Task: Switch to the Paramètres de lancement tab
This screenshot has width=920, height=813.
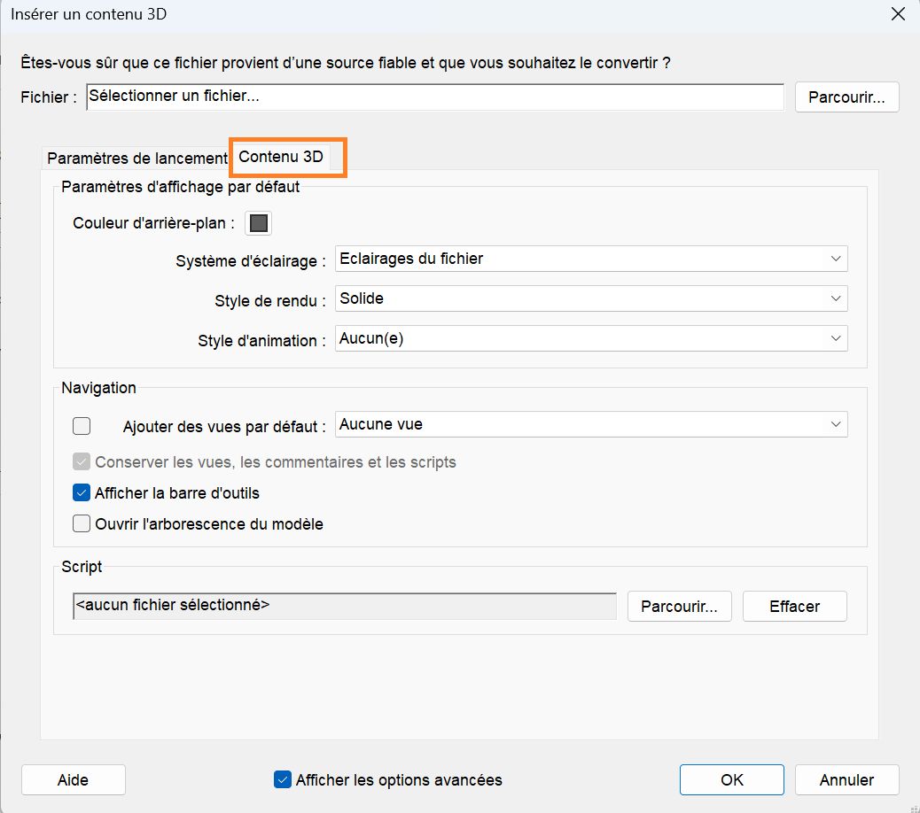Action: [137, 159]
